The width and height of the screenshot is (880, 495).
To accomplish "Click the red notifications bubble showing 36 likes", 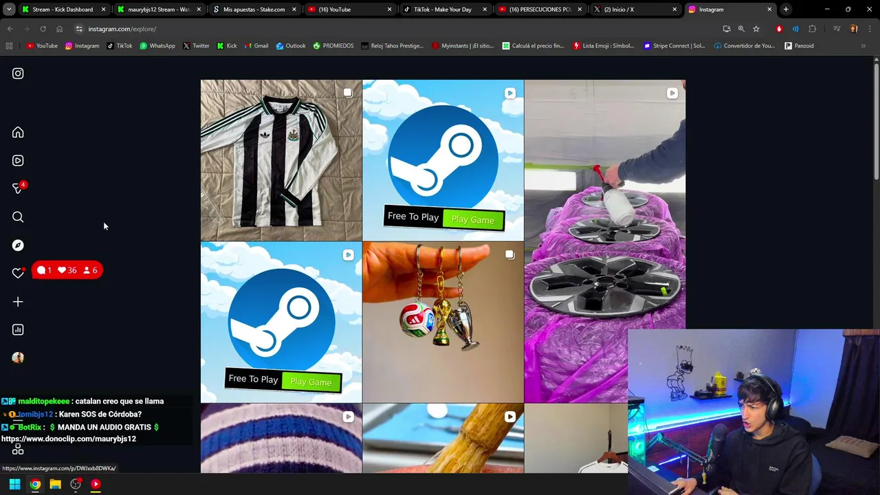I will [67, 270].
